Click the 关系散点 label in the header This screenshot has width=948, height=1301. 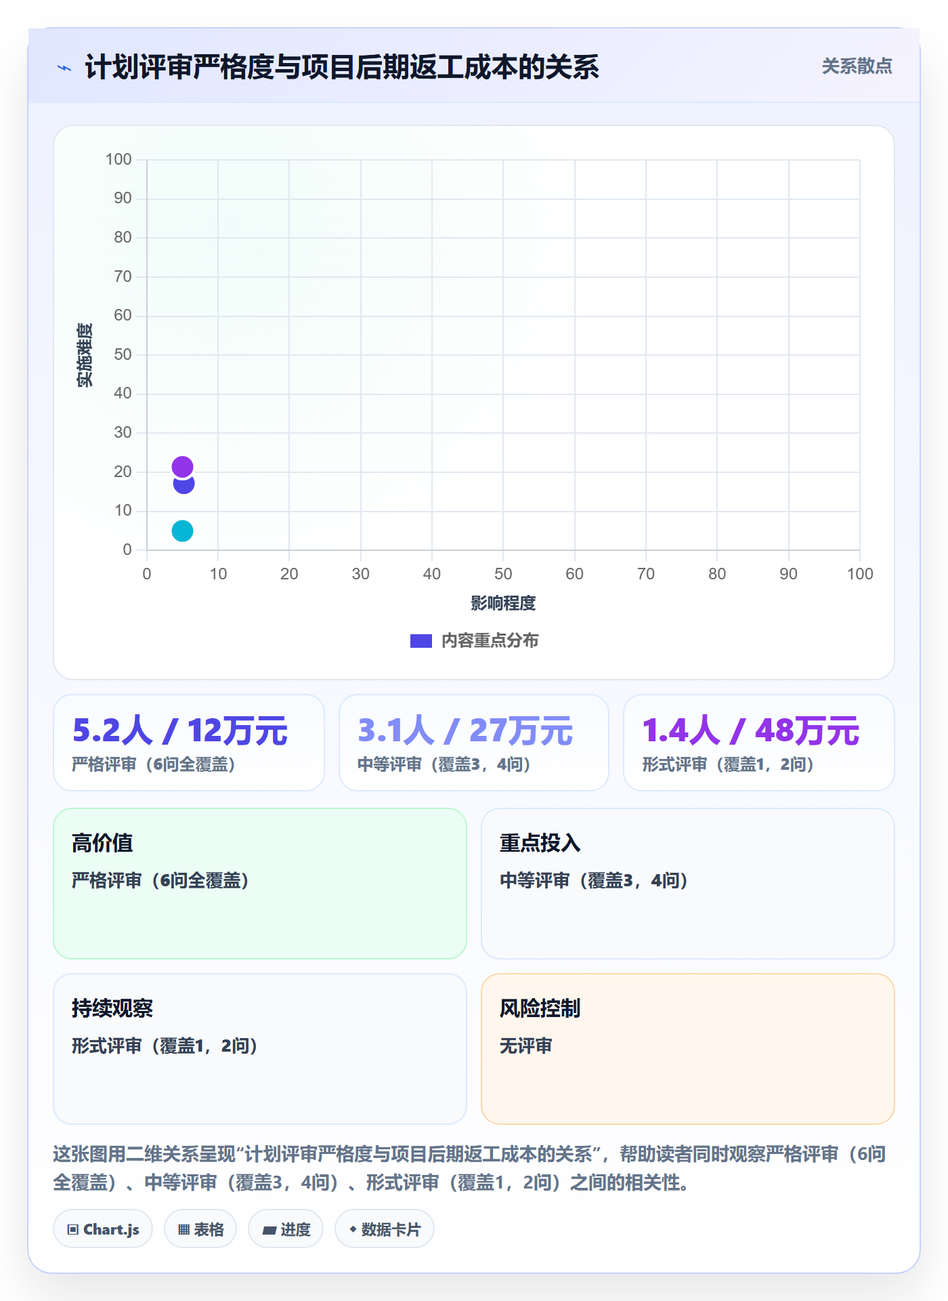pos(857,66)
